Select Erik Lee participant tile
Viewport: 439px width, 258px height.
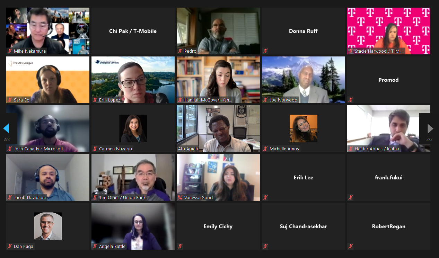click(304, 178)
